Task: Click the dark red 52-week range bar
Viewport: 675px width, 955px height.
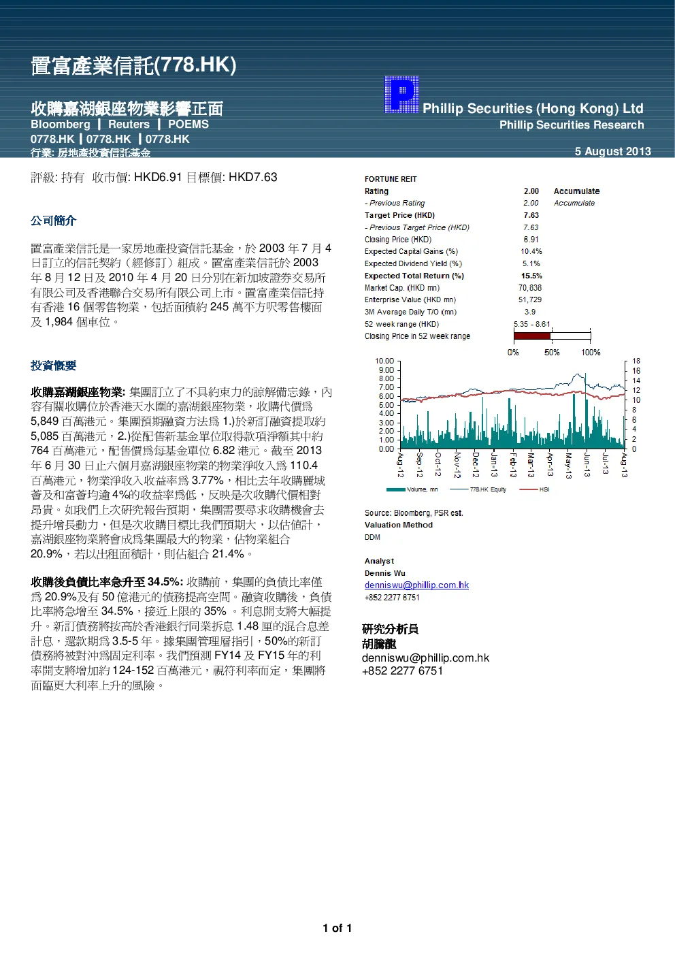Action: coord(531,336)
